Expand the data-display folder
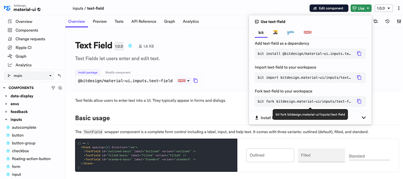The height and width of the screenshot is (179, 403). 6,96
